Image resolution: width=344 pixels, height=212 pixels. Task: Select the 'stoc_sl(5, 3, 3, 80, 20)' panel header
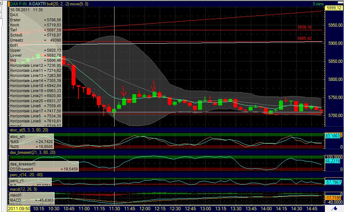(x=29, y=130)
